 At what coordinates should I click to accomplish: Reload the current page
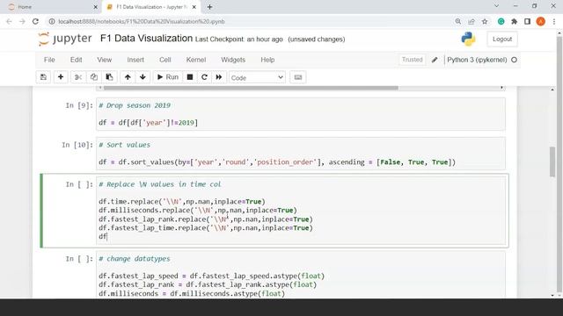tap(35, 21)
